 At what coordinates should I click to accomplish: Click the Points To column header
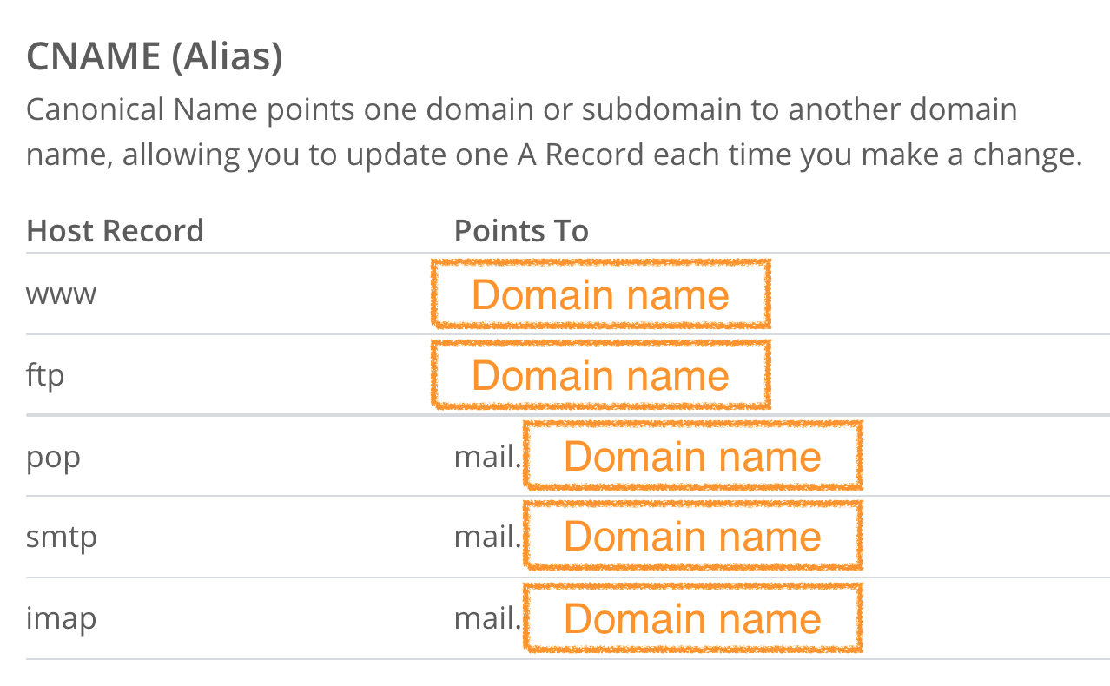(x=521, y=230)
